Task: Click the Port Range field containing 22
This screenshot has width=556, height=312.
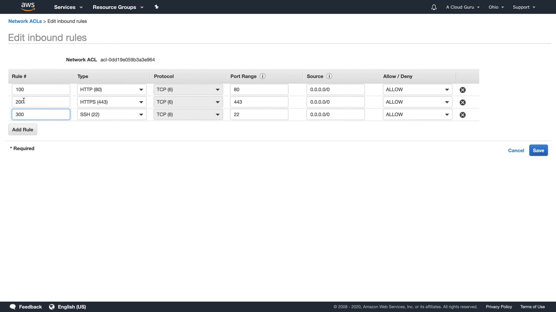Action: (x=259, y=114)
